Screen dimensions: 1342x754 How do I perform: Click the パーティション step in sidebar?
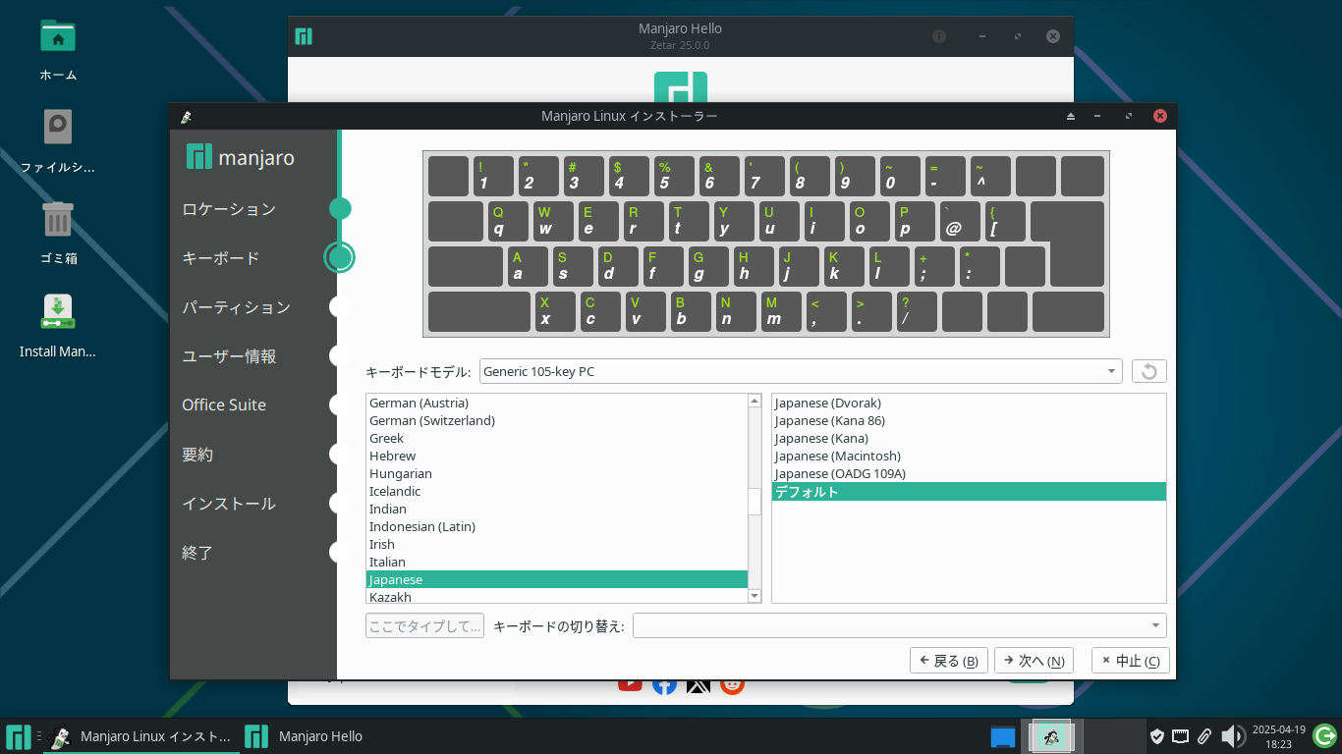point(236,307)
